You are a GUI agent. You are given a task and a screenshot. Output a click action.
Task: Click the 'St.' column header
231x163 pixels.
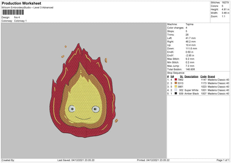[x=181, y=77]
